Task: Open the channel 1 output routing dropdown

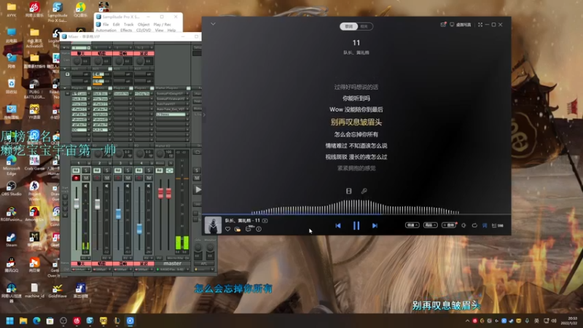Action: click(x=80, y=269)
